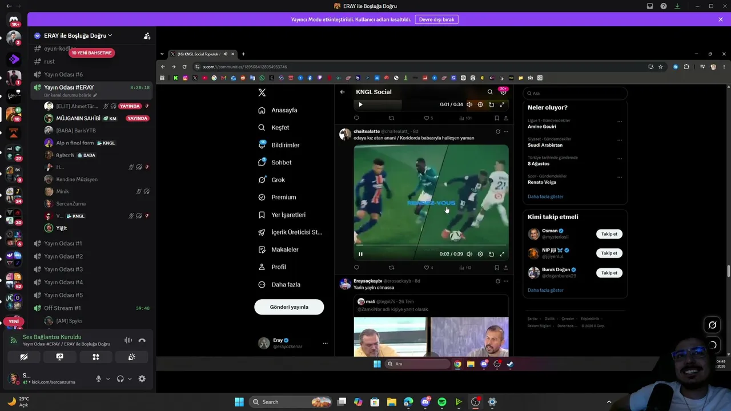Open video settings on the 0:39 football video

click(x=480, y=254)
